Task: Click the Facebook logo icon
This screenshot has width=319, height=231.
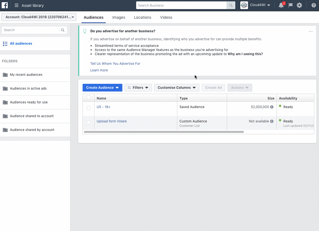Action: pos(5,5)
